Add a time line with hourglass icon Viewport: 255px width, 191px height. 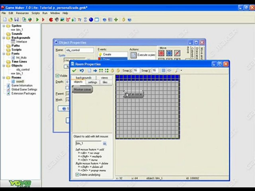click(85, 20)
